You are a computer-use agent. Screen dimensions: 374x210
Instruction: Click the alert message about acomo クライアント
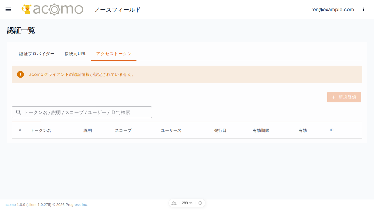click(x=82, y=74)
